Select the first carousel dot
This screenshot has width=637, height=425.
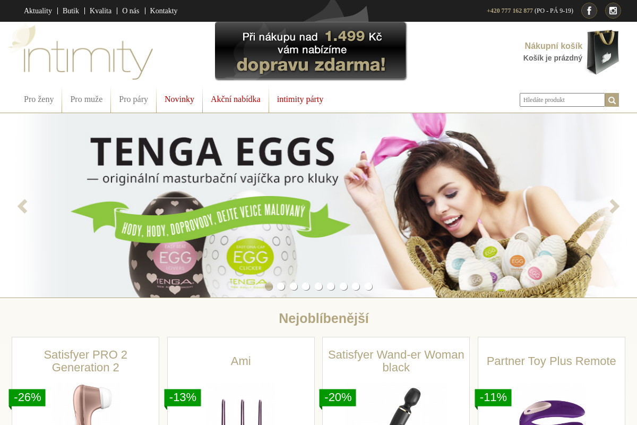269,286
